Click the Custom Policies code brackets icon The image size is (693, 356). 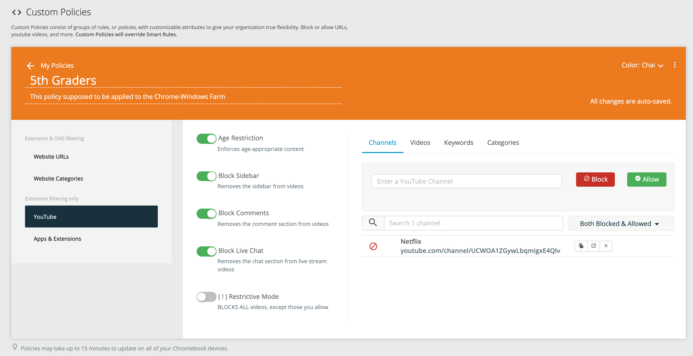click(x=17, y=12)
